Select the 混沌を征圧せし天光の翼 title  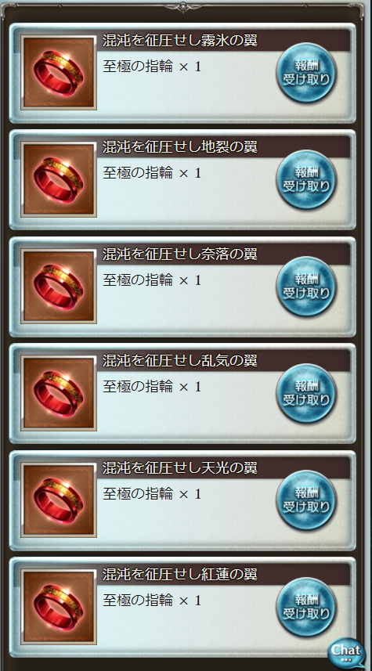pos(180,467)
